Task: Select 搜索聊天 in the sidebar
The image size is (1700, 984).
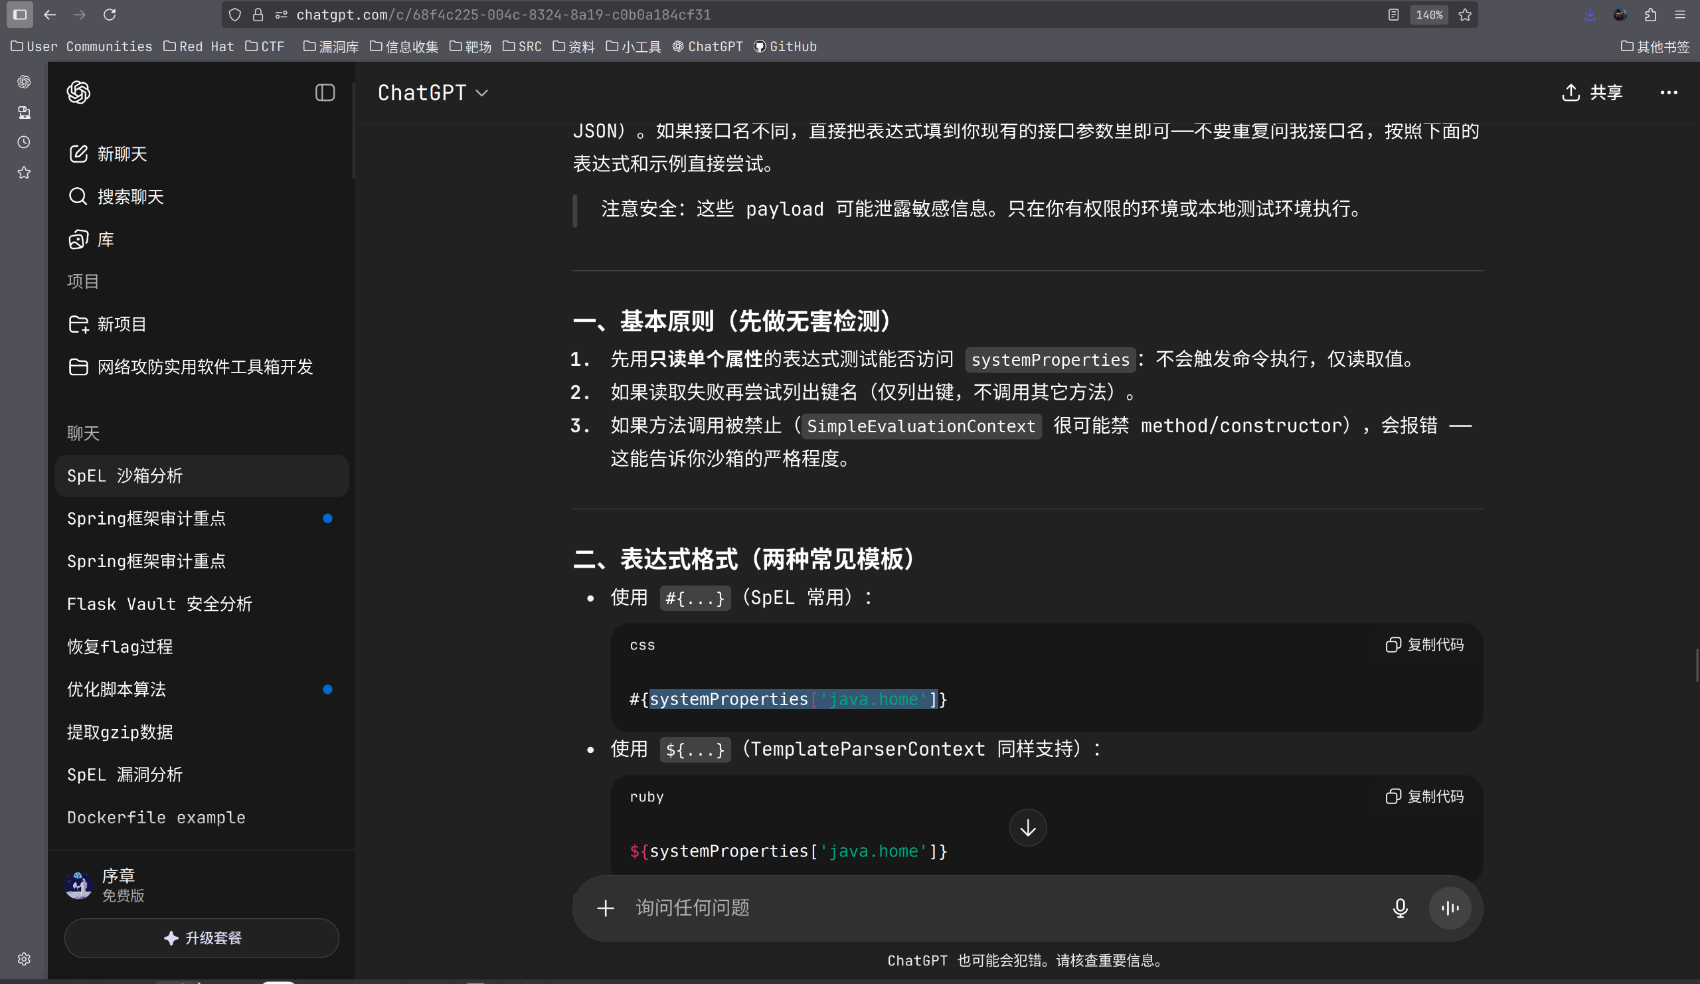Action: (130, 197)
